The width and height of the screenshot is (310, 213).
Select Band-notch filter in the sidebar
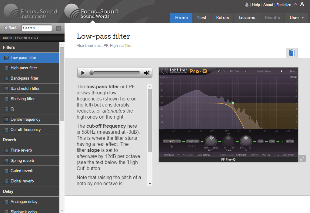[x=30, y=88]
